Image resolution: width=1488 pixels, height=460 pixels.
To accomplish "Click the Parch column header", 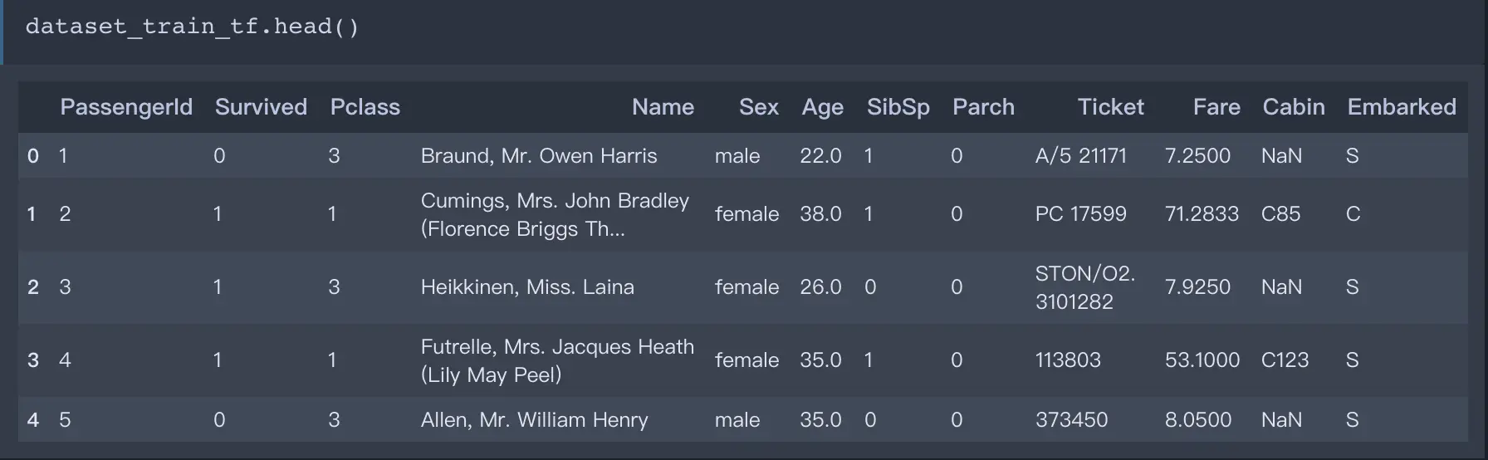I will point(983,107).
